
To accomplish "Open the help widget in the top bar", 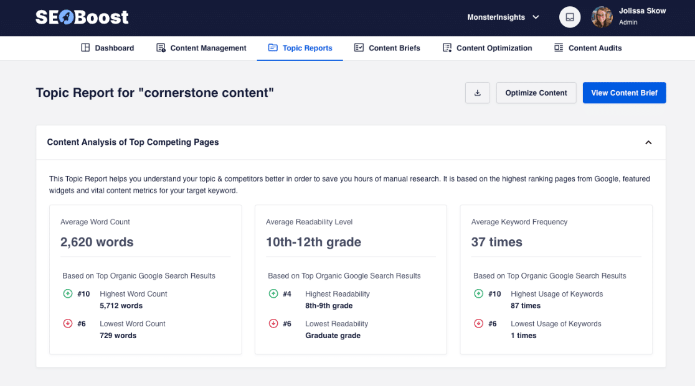I will pos(569,17).
